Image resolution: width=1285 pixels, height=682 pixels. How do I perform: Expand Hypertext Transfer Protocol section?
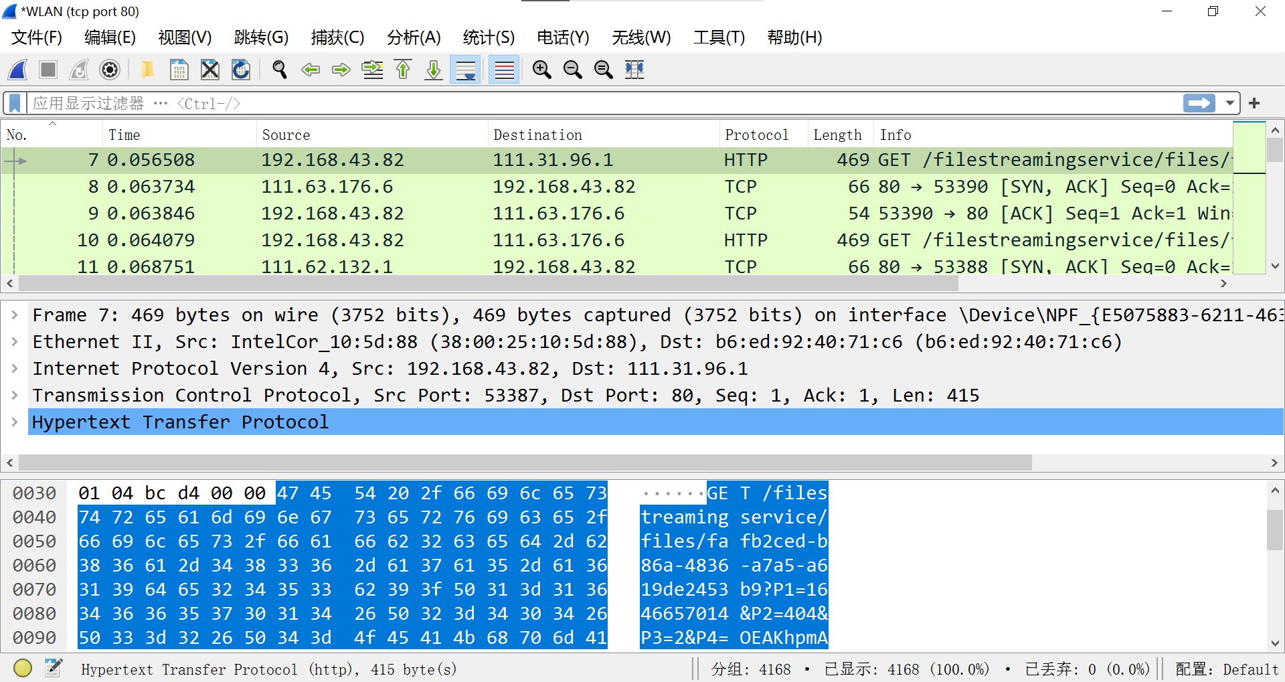tap(14, 422)
